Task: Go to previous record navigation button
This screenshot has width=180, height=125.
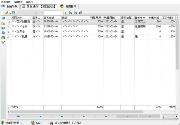Action: click(40, 116)
